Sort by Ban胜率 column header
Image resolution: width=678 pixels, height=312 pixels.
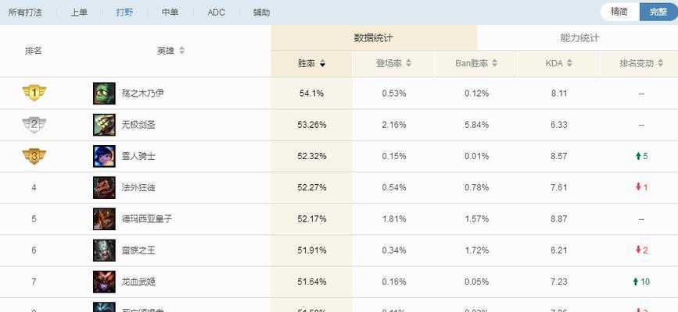(x=476, y=63)
